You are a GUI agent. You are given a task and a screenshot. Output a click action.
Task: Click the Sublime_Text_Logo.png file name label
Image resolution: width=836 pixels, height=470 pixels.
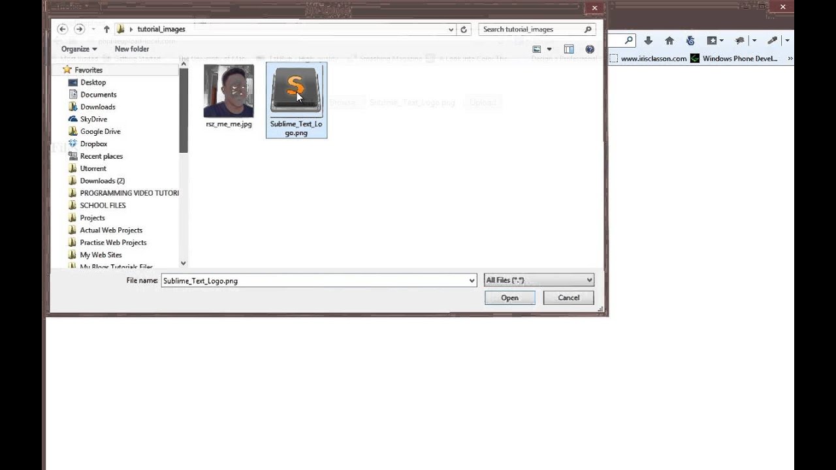297,129
